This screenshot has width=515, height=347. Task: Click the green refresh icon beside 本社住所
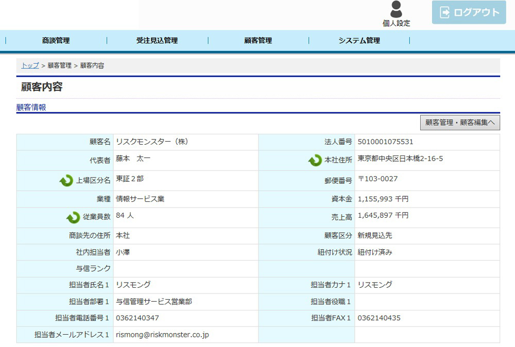315,161
